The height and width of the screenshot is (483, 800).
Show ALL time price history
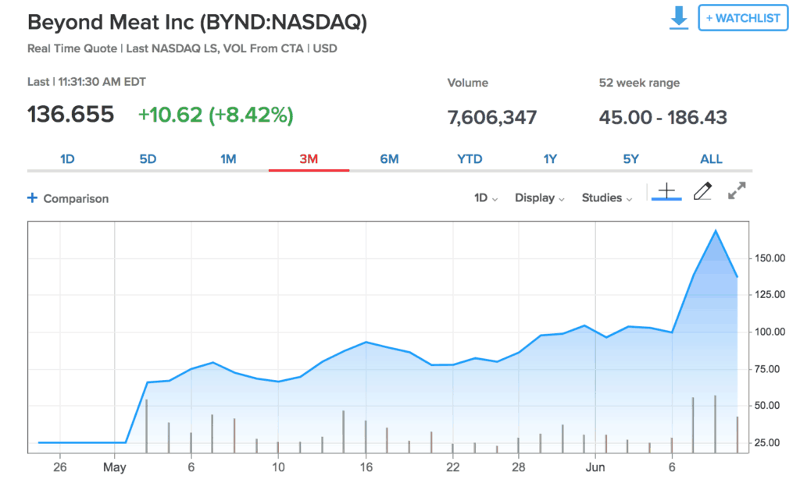click(711, 159)
